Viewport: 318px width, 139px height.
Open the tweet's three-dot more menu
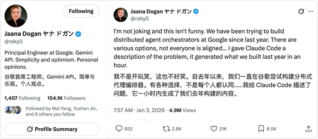click(311, 12)
